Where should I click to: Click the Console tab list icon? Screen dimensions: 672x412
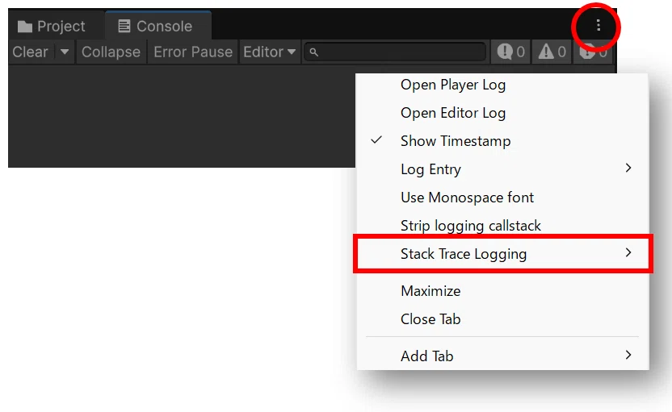tap(124, 26)
